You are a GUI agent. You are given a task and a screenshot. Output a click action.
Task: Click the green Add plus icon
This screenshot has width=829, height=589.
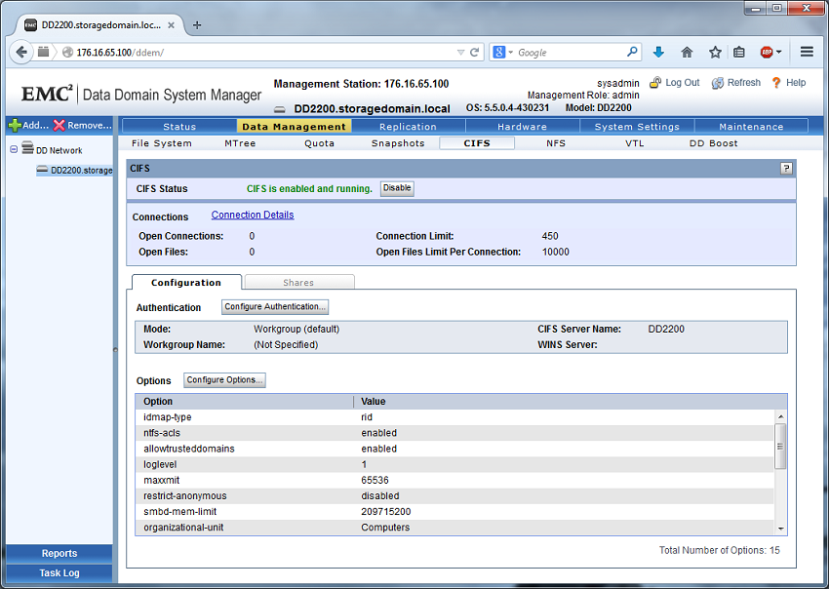pos(15,125)
